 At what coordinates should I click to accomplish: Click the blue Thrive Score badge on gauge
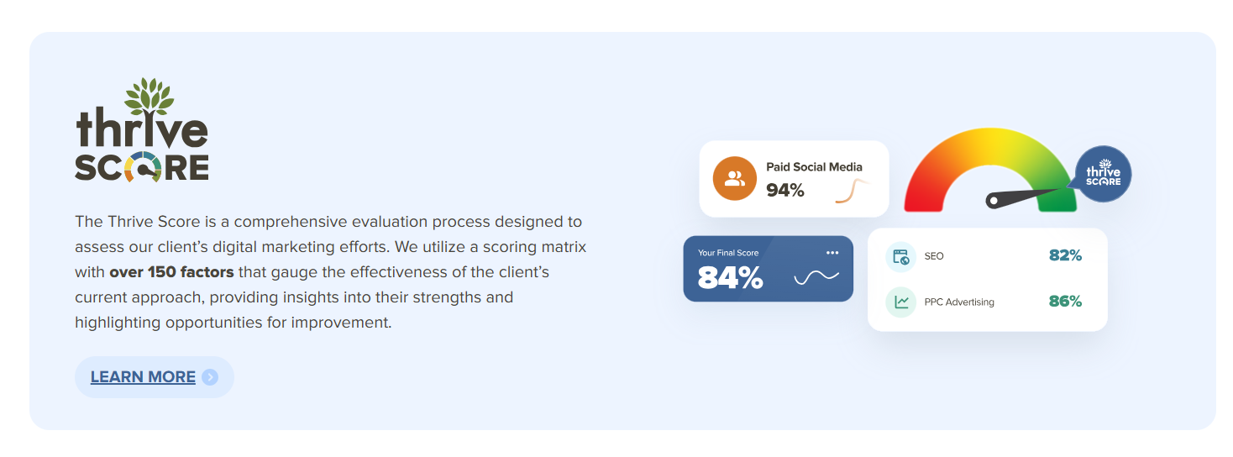(x=1102, y=175)
